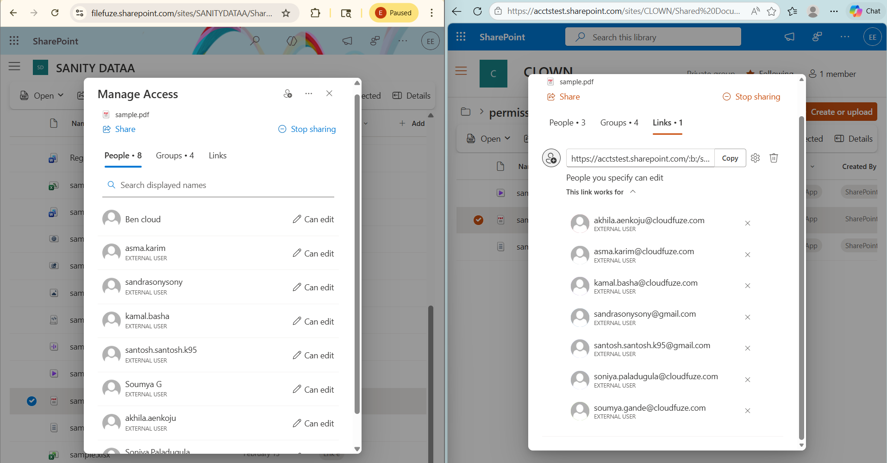
Task: Toggle selected blue checkmark on left file row
Action: pos(31,401)
